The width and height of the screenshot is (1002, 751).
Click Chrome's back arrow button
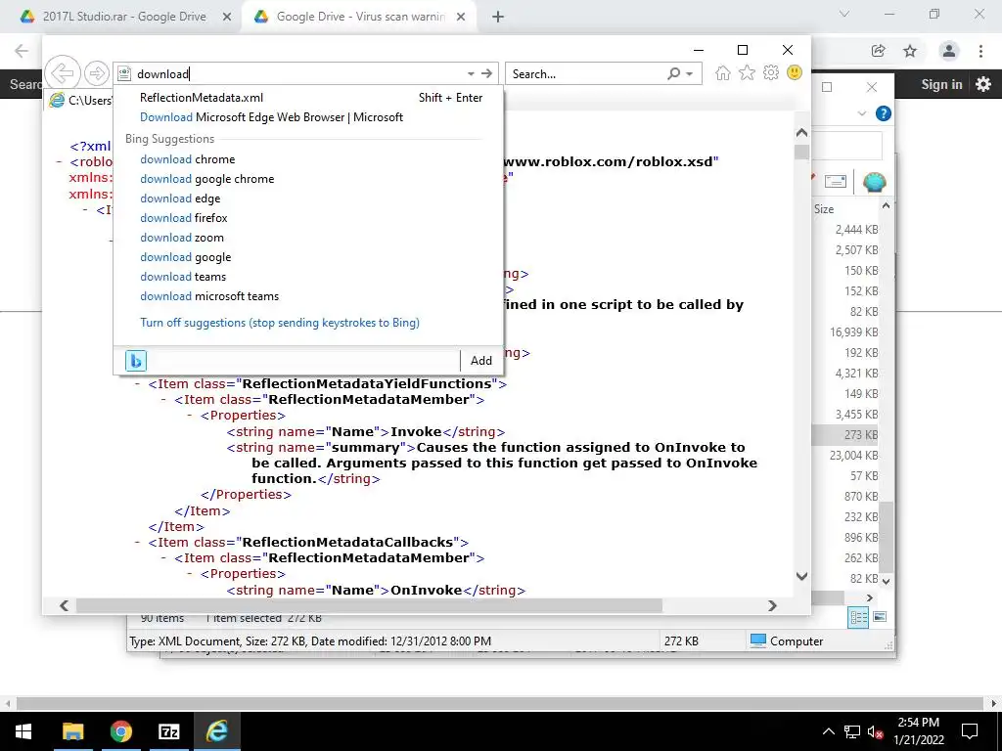tap(22, 51)
